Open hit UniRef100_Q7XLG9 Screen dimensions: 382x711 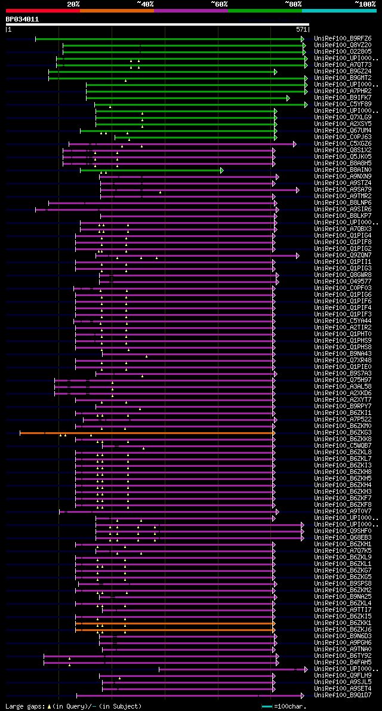(343, 118)
